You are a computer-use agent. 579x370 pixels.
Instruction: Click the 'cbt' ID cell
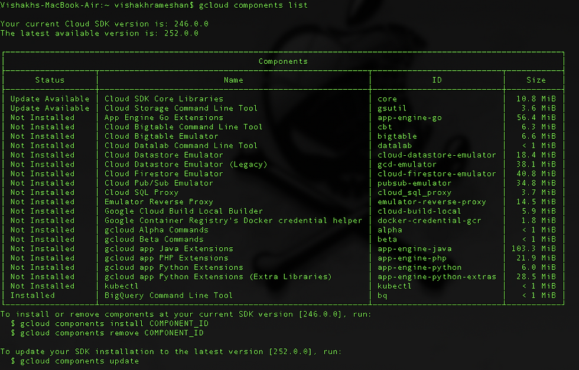[x=385, y=127]
